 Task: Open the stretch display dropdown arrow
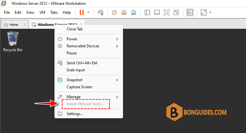click(x=210, y=12)
